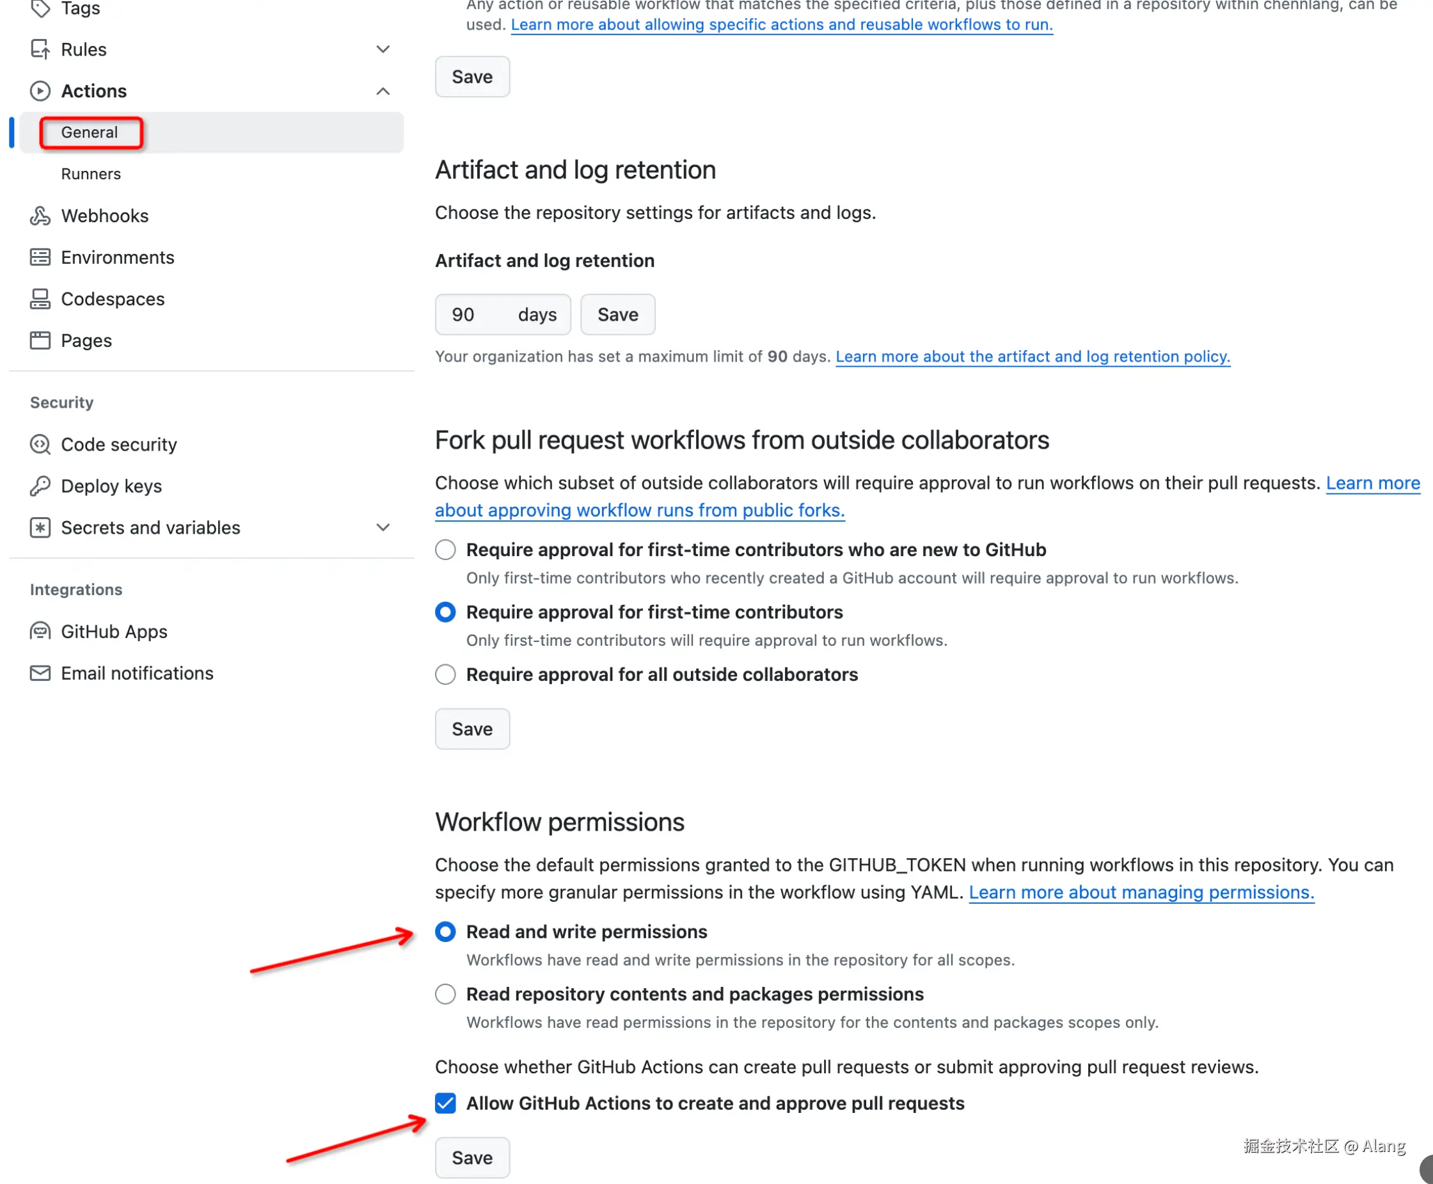
Task: Click the Code security icon
Action: pos(40,445)
